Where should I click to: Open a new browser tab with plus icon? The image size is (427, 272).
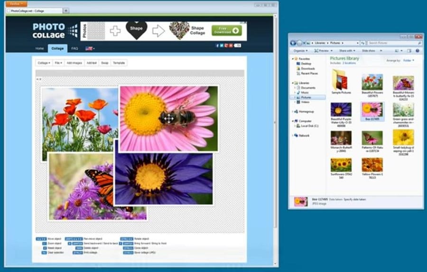click(x=65, y=10)
